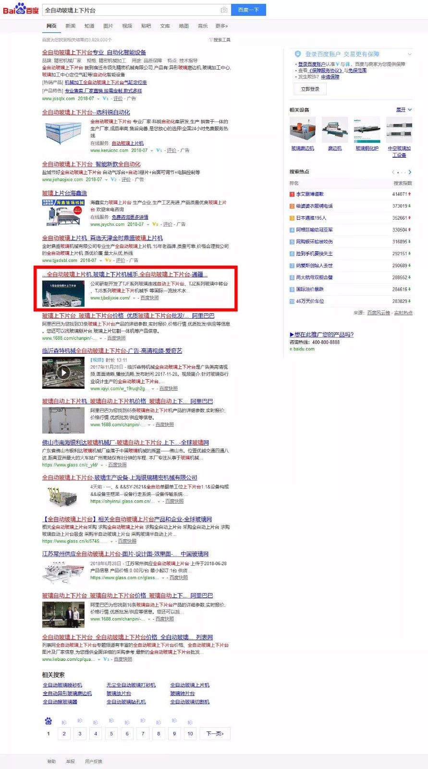Click the search query input field
Image resolution: width=428 pixels, height=769 pixels.
point(130,10)
